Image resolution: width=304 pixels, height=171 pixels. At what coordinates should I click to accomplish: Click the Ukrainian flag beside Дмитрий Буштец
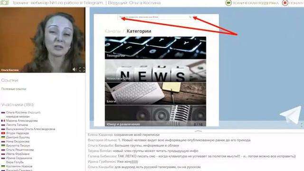[3, 137]
